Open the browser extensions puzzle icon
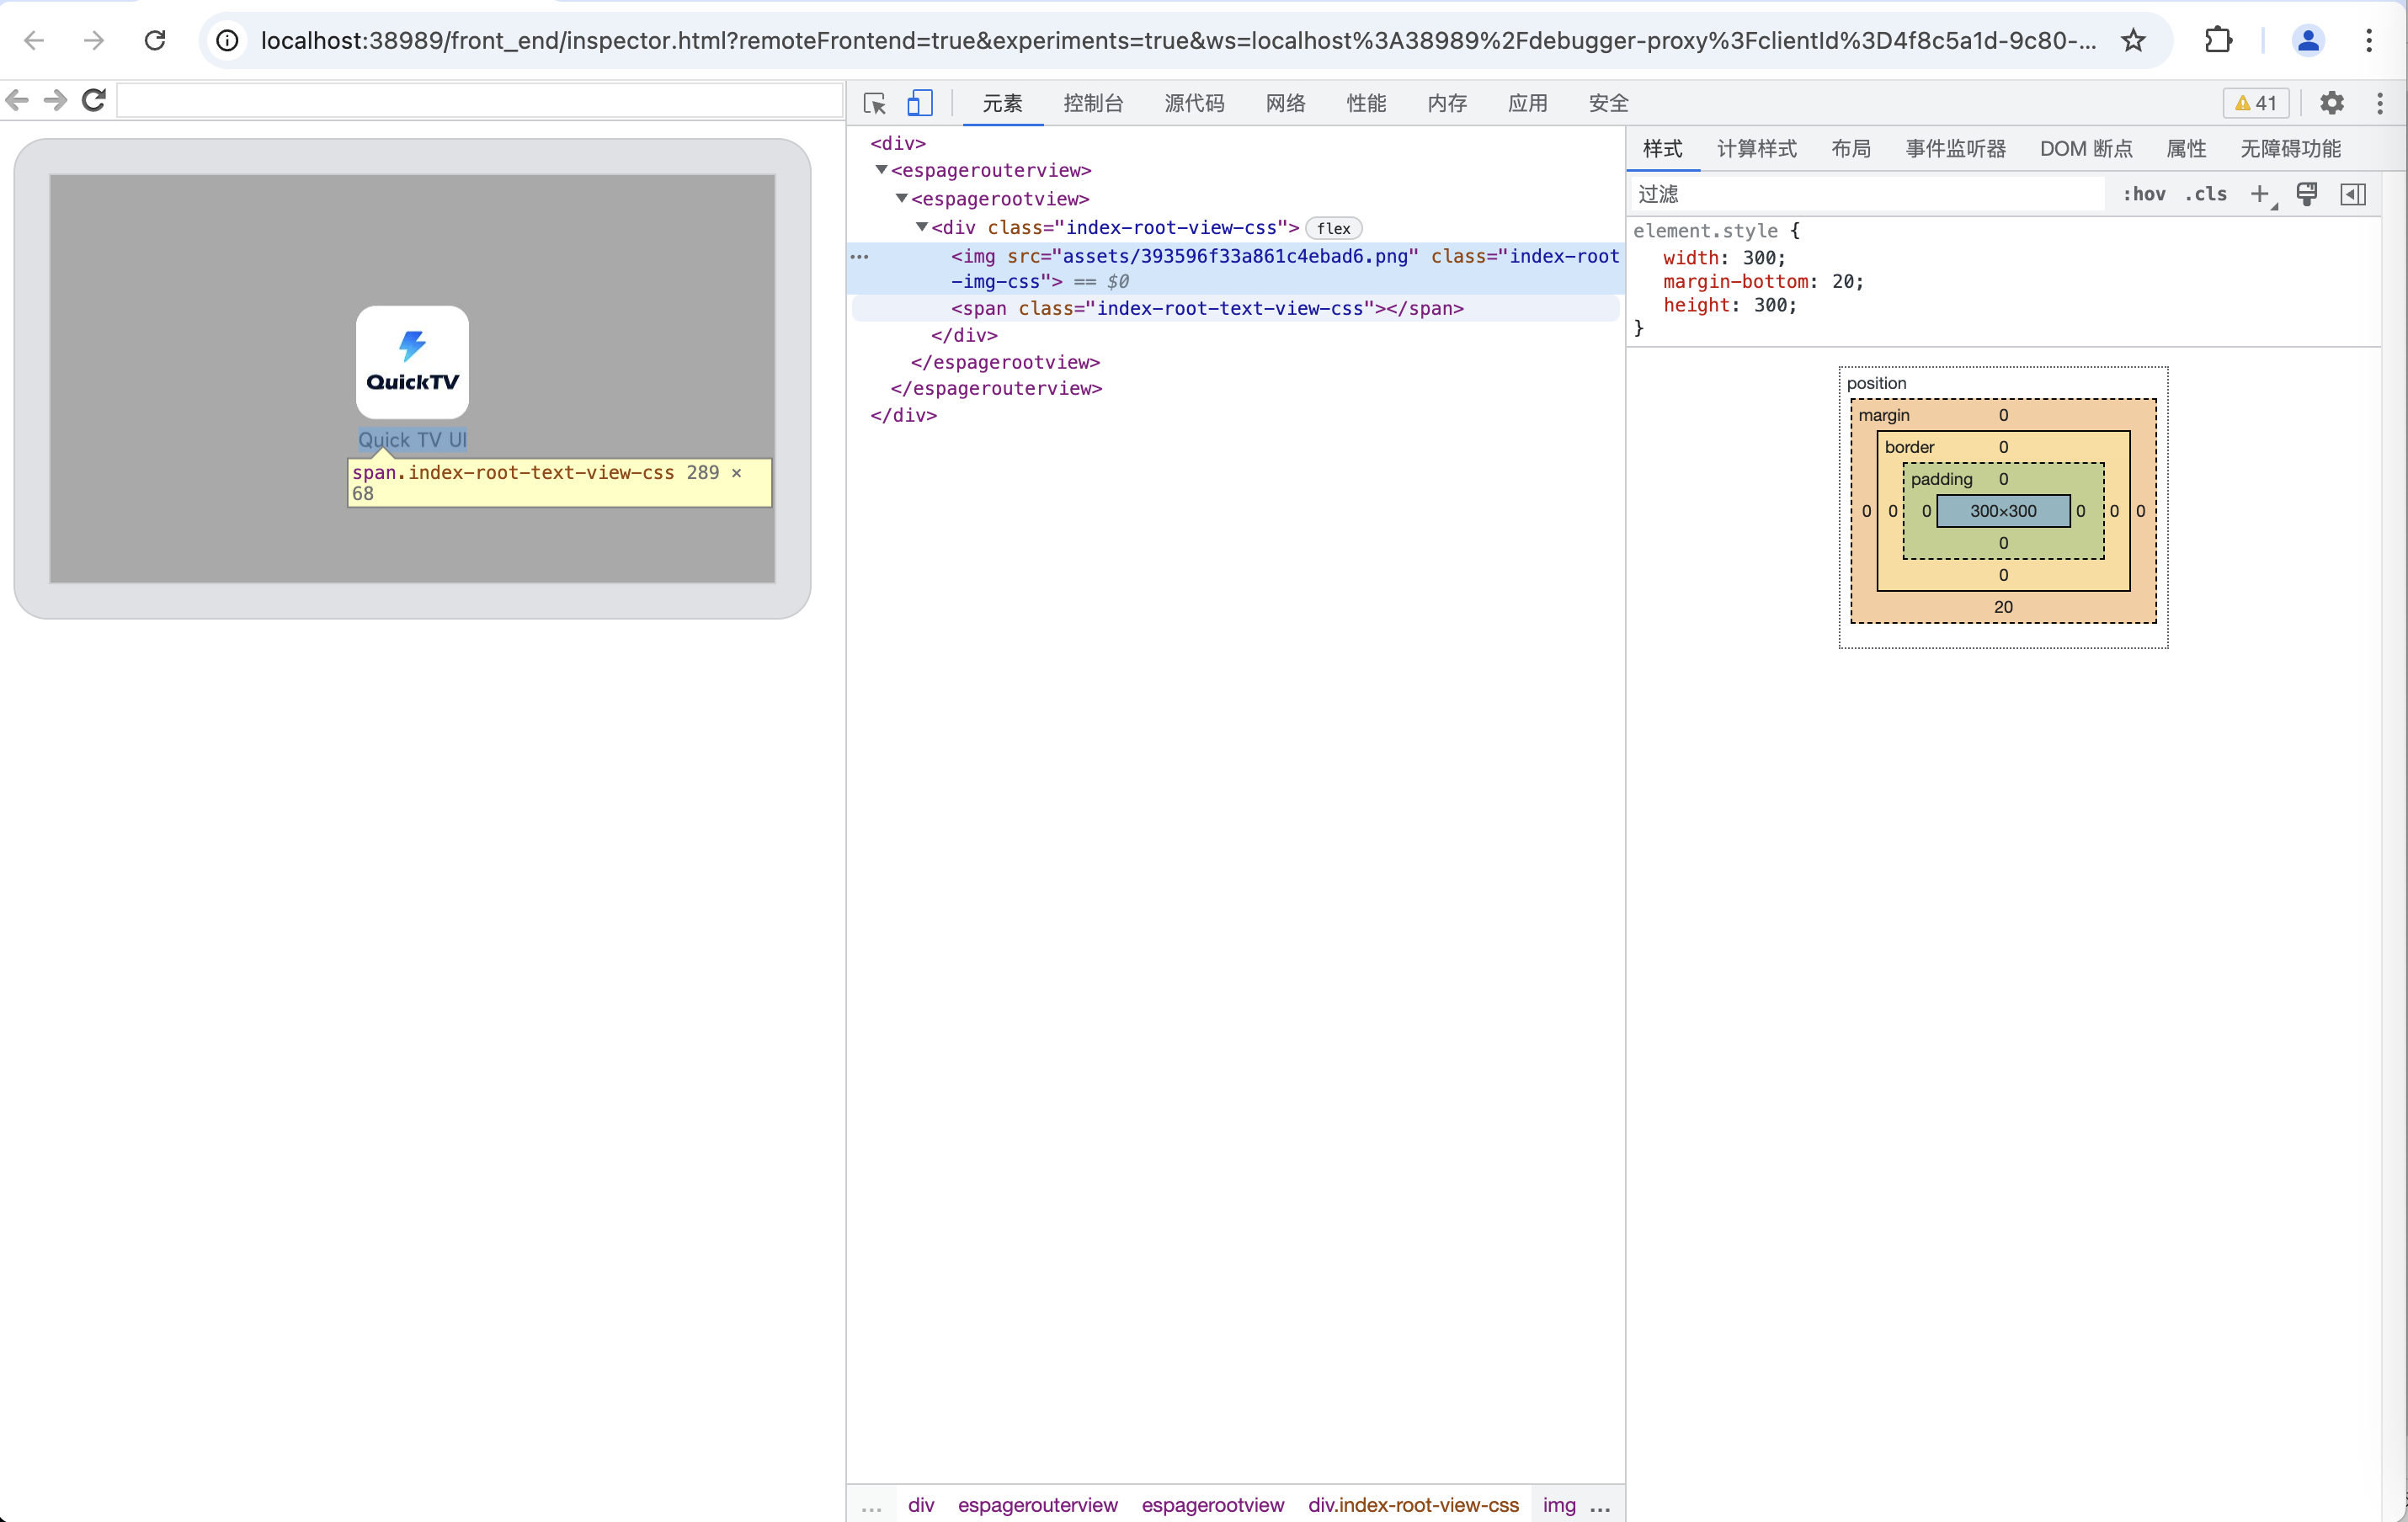This screenshot has width=2408, height=1522. [2219, 40]
